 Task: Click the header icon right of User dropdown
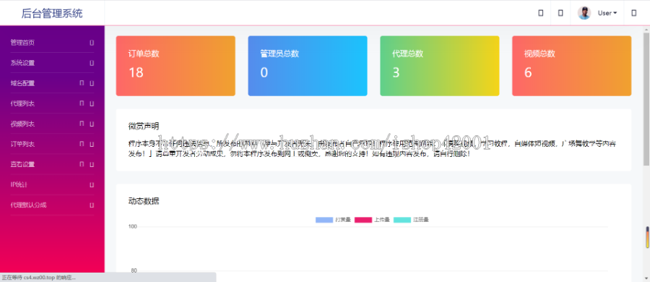click(634, 13)
